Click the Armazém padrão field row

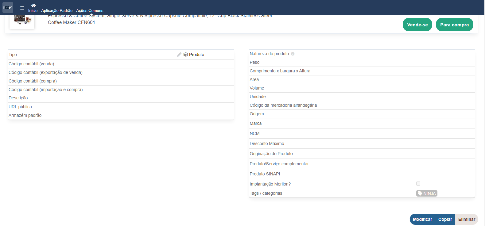121,115
